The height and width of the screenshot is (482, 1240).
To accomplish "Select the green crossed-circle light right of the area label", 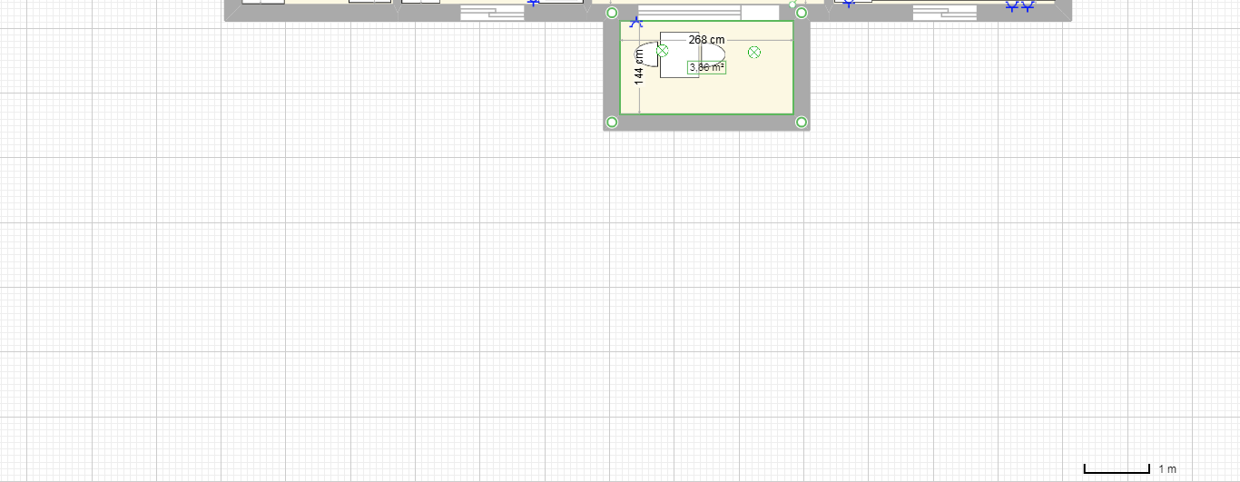I will 753,53.
